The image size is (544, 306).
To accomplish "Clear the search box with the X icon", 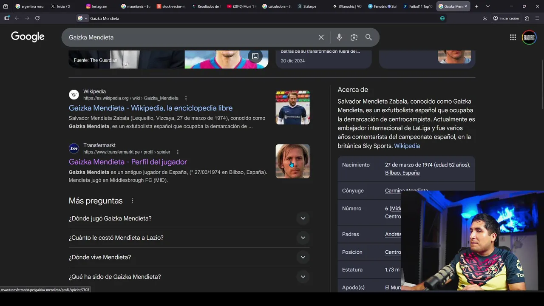I will coord(321,37).
